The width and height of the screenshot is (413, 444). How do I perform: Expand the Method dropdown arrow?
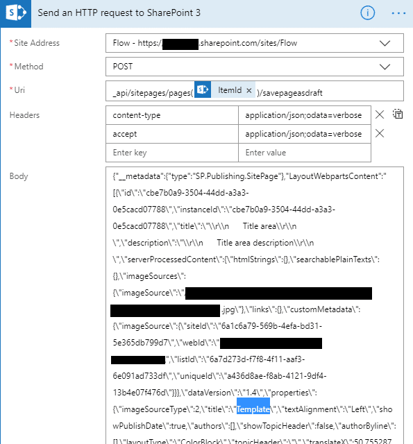point(385,67)
